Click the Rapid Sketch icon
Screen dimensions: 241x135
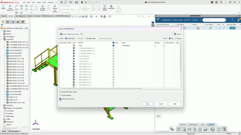point(105,8)
